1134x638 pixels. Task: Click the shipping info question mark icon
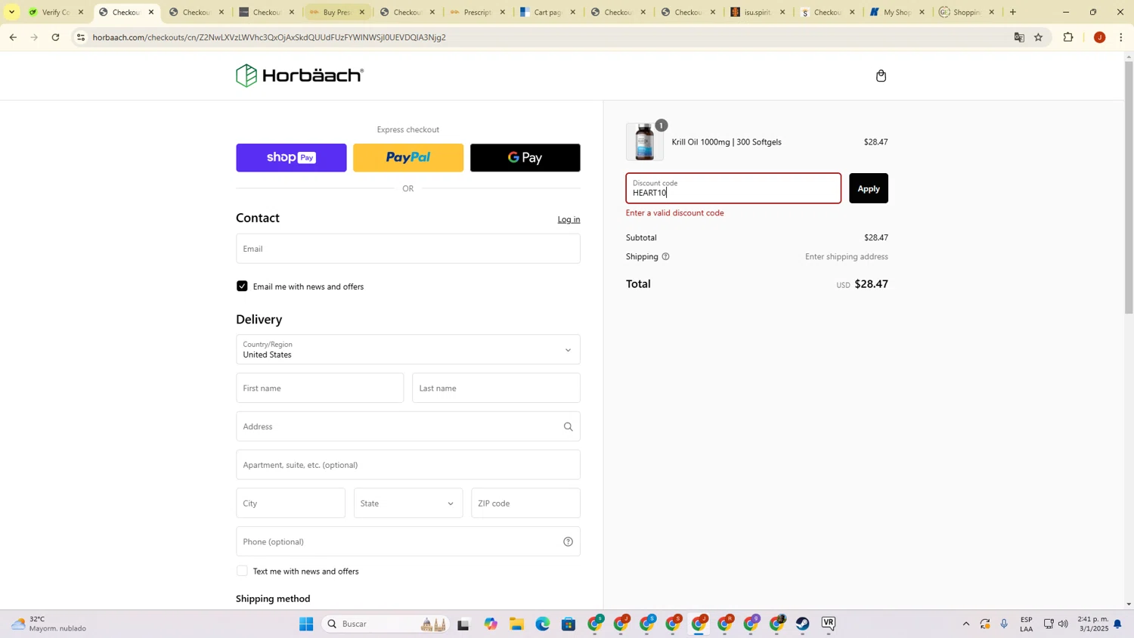click(666, 257)
